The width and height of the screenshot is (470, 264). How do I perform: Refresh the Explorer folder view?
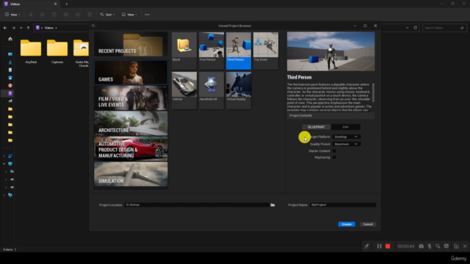tap(415, 28)
